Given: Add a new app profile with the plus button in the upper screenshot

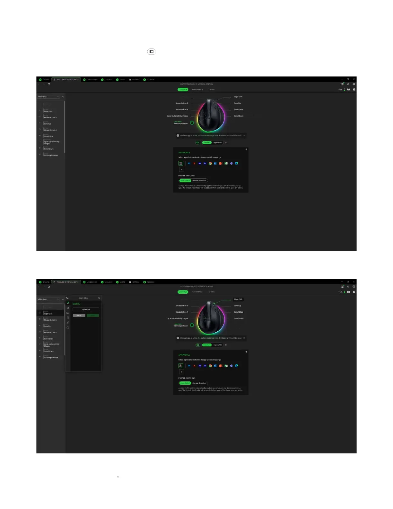Looking at the screenshot, I should click(x=181, y=169).
